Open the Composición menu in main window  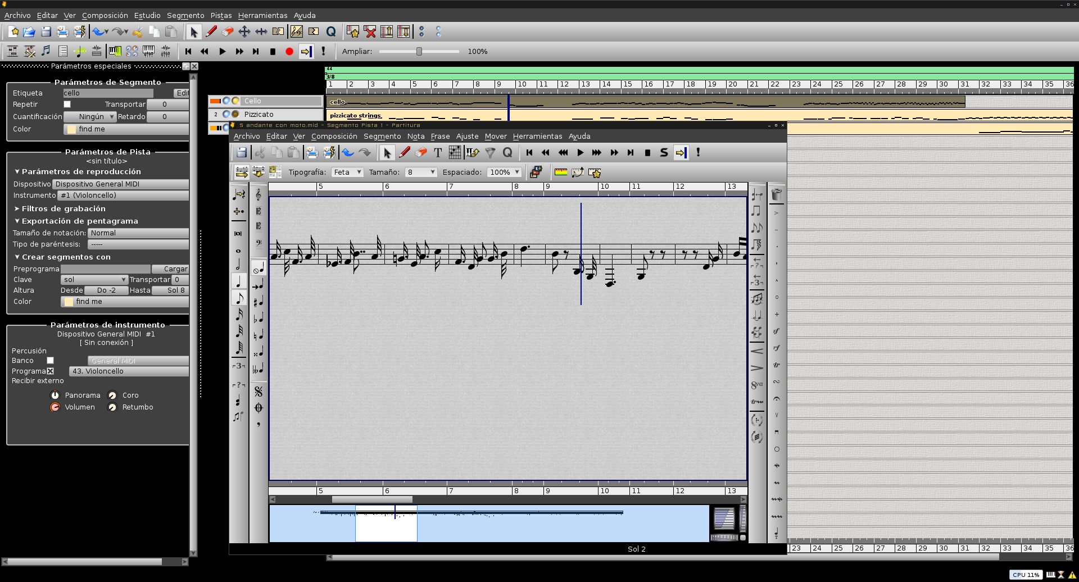pos(105,16)
